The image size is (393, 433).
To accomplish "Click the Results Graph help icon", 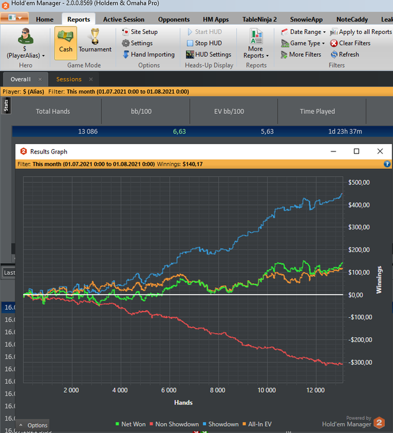I will coord(387,164).
